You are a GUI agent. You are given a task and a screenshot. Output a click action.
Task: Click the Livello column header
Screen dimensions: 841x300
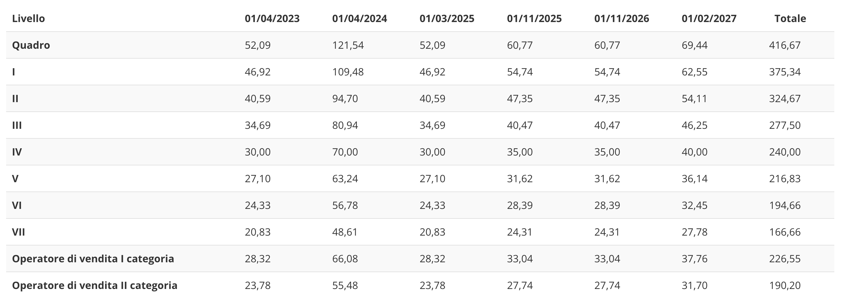click(28, 19)
